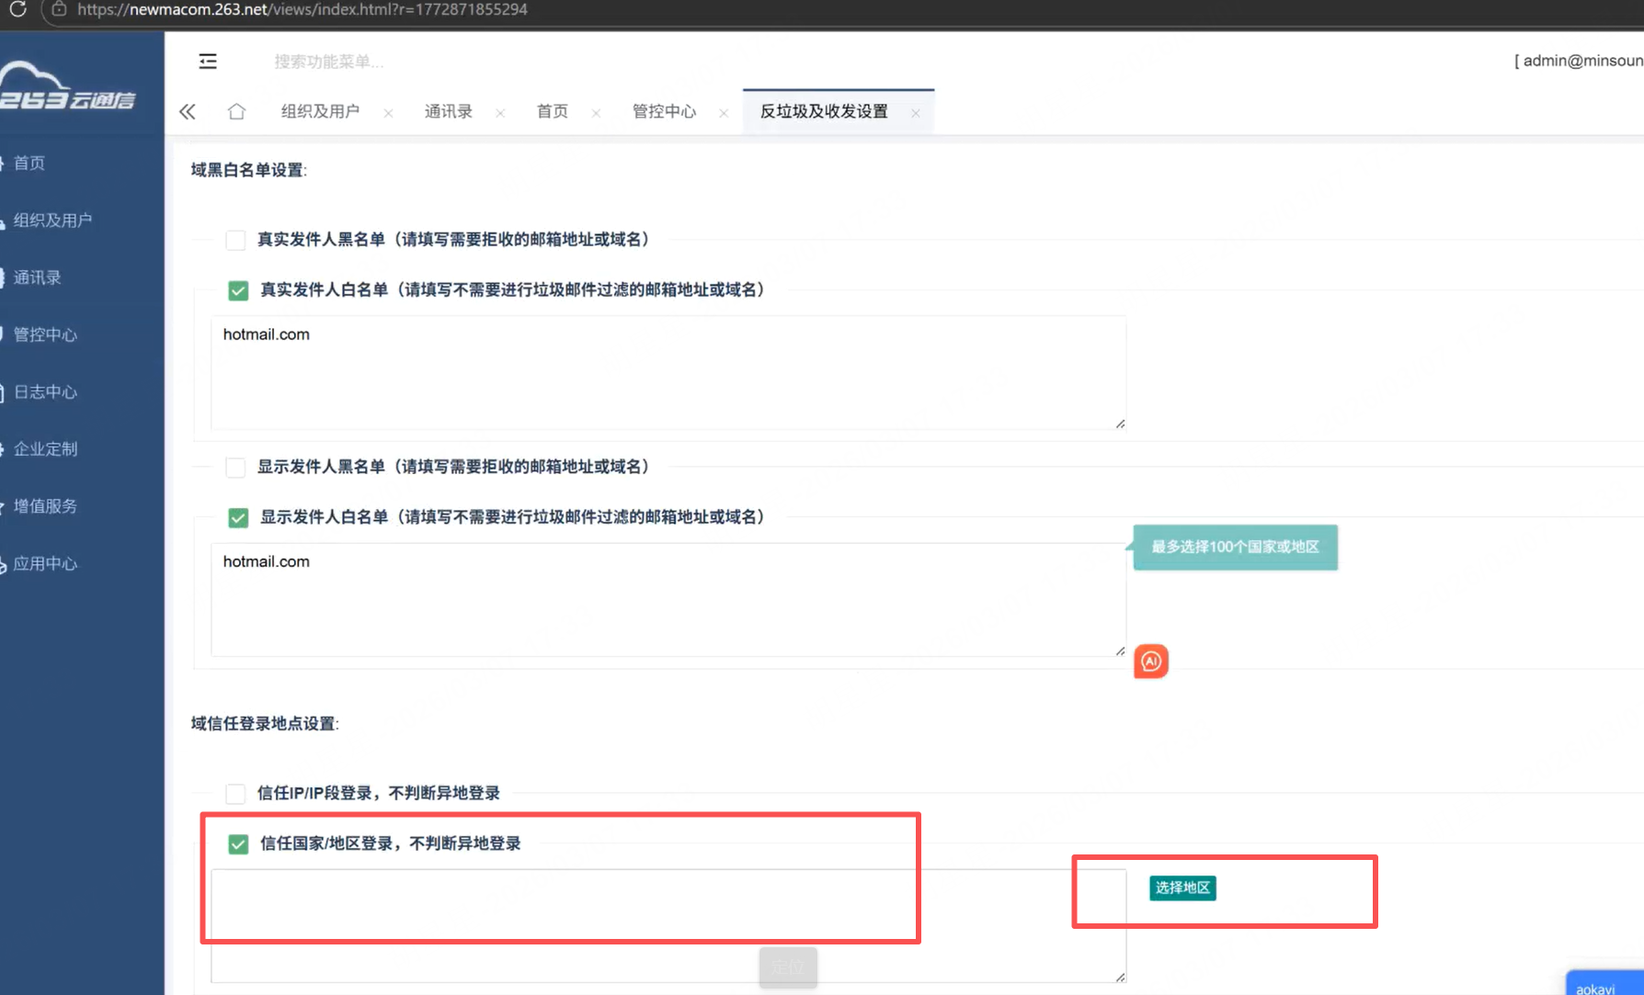This screenshot has width=1644, height=995.
Task: Select the 反垃圾及收发设置 tab
Action: (824, 111)
